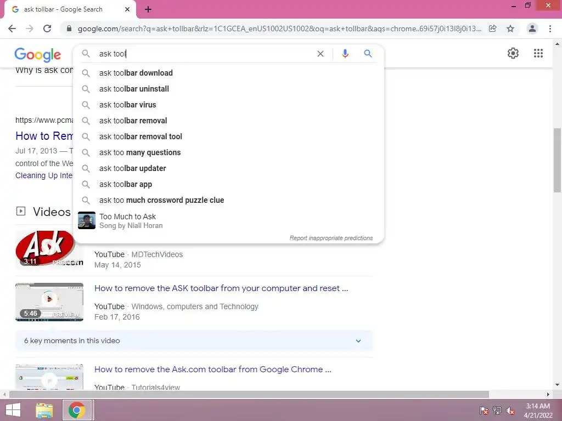Viewport: 562px width, 421px height.
Task: Start voice search with microphone icon
Action: 345,54
